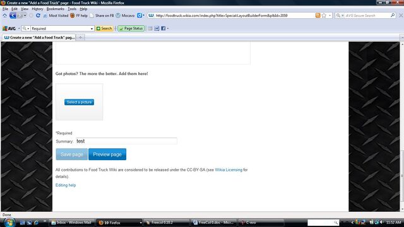
Task: Open the Most Visited bookmarks
Action: (x=56, y=15)
